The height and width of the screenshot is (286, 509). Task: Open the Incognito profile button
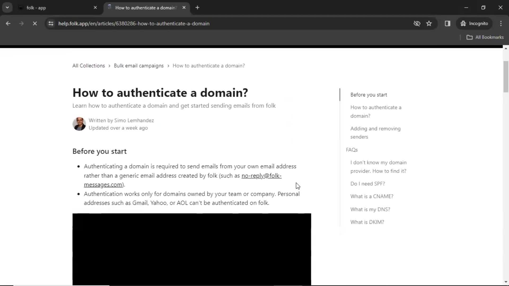coord(474,24)
